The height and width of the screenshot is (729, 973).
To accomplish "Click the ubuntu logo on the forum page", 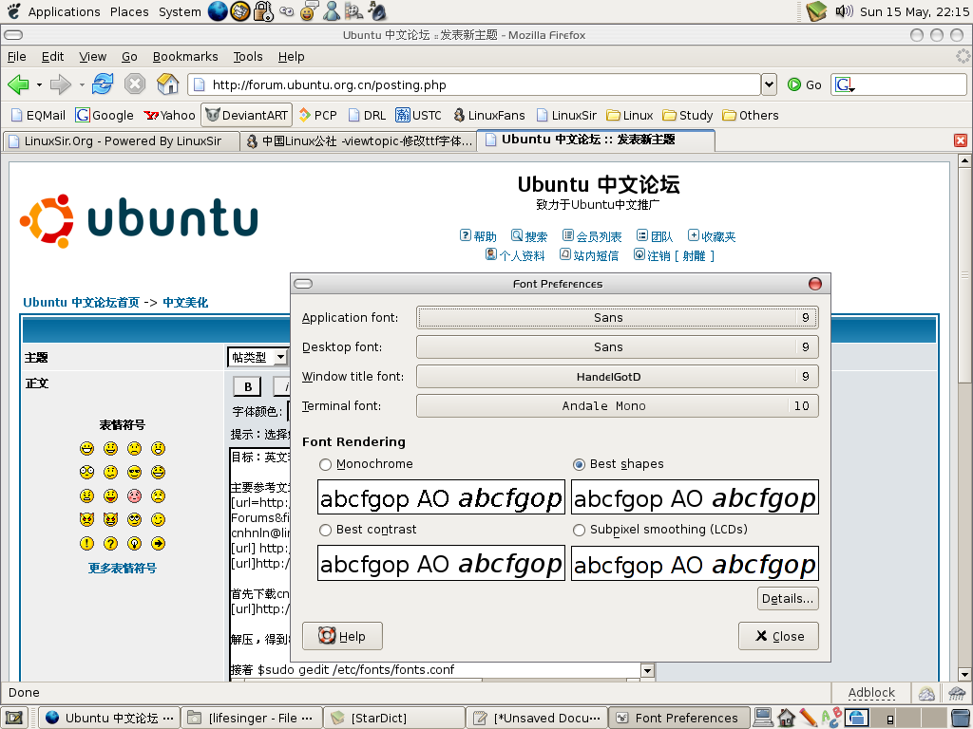I will click(139, 220).
